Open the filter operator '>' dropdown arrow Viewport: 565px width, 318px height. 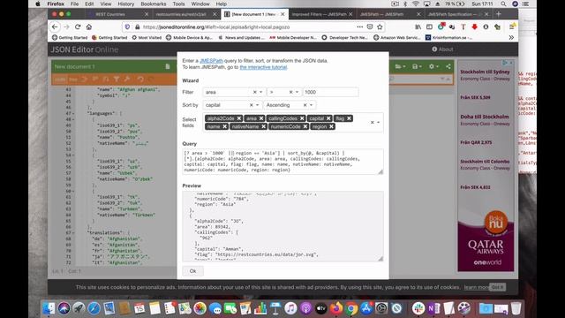[x=297, y=92]
